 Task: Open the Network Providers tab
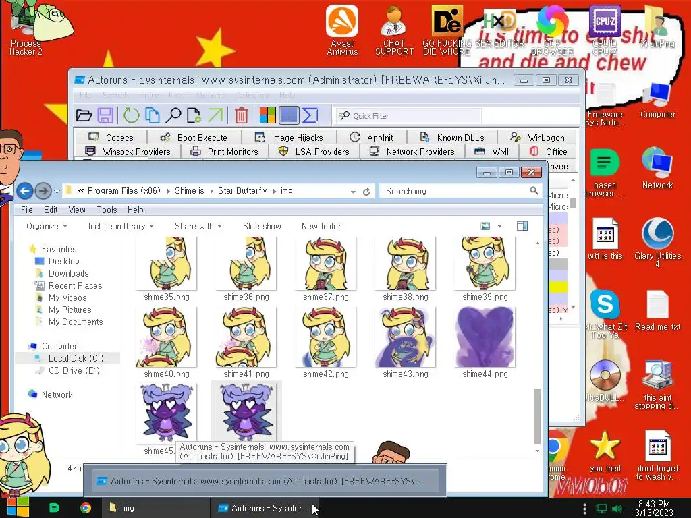click(412, 152)
